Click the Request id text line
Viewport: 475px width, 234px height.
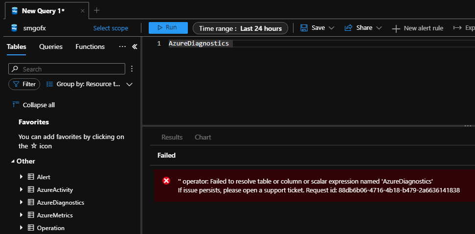click(x=318, y=190)
